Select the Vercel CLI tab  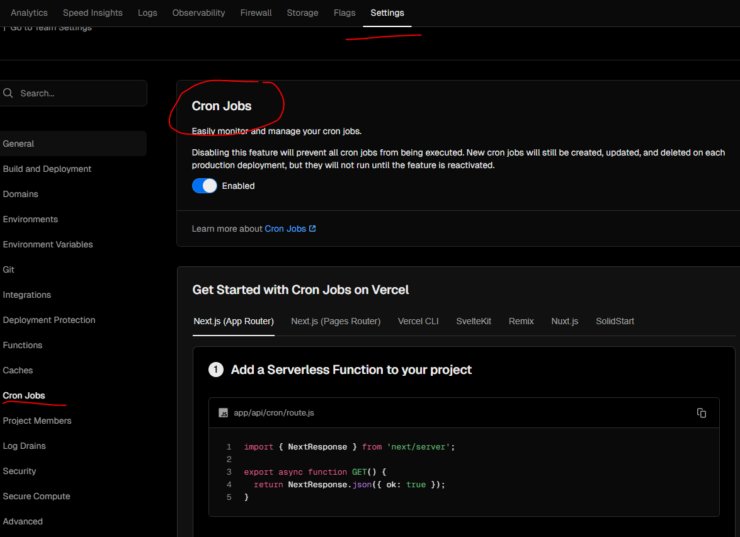click(418, 321)
